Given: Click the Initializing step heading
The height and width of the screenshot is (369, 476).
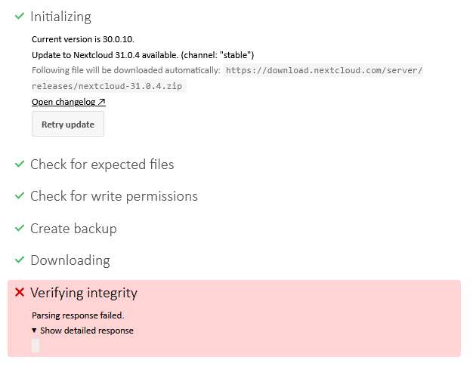Looking at the screenshot, I should [60, 17].
